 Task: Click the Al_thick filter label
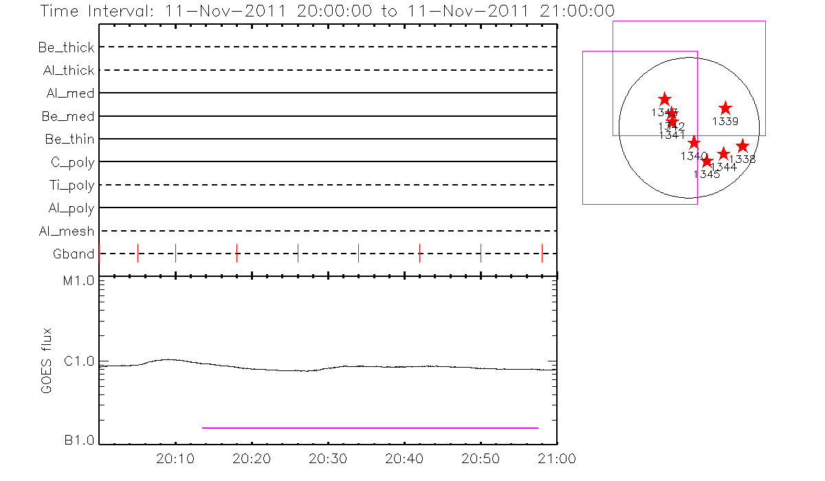tap(69, 70)
